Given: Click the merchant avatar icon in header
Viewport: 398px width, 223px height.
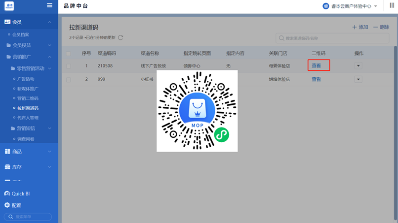Looking at the screenshot, I should [x=326, y=6].
